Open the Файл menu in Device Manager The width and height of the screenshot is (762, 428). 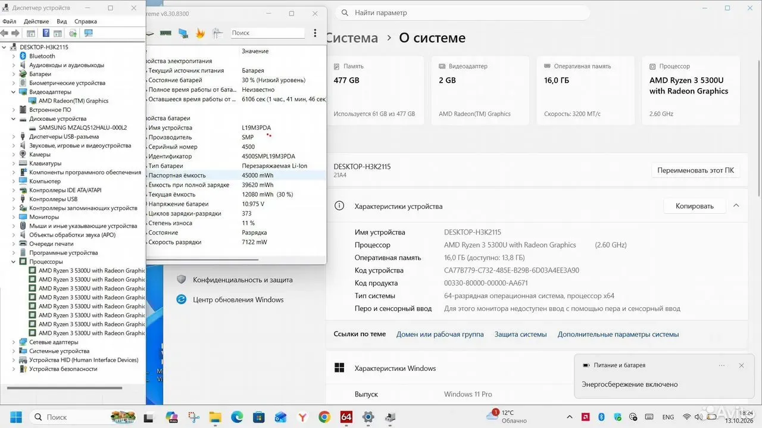tap(9, 21)
